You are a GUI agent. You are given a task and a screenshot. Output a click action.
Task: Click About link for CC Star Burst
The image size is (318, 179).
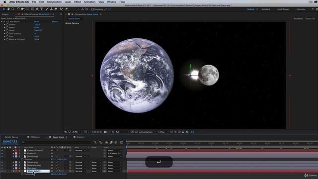(55, 21)
